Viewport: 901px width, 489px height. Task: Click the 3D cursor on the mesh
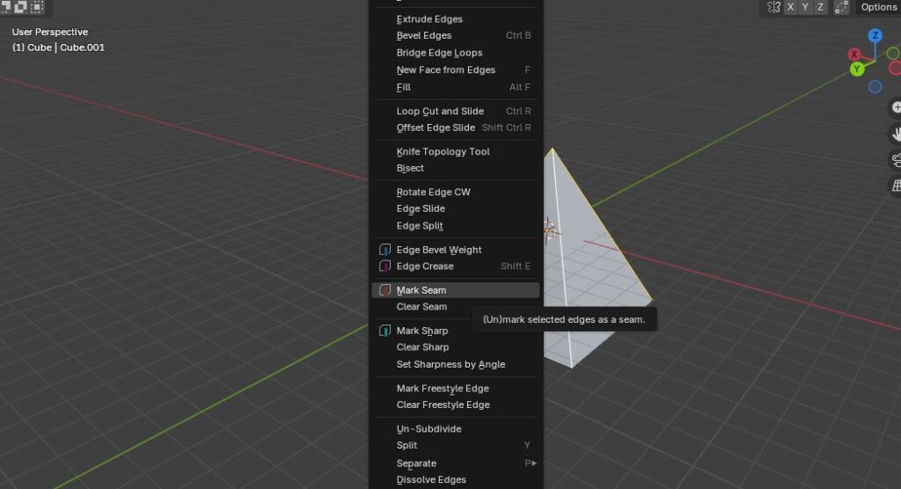coord(549,230)
